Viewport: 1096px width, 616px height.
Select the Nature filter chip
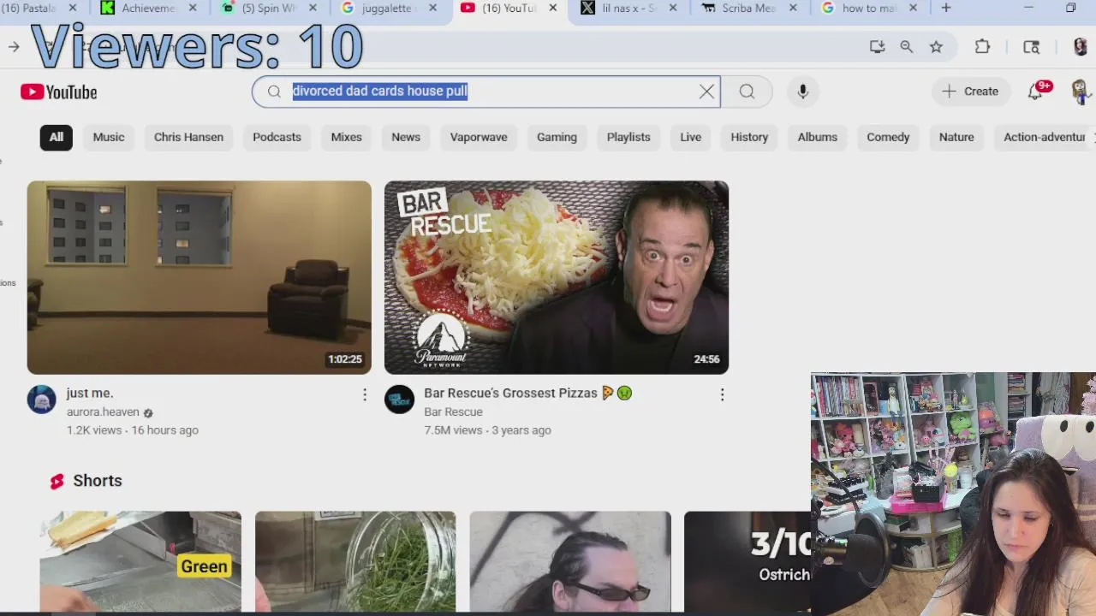(x=956, y=137)
